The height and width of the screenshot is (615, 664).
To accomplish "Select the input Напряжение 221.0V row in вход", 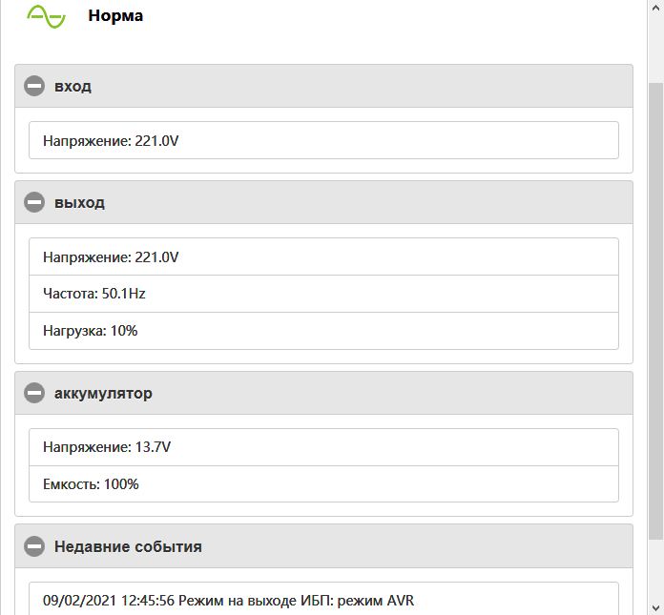I will click(x=323, y=140).
